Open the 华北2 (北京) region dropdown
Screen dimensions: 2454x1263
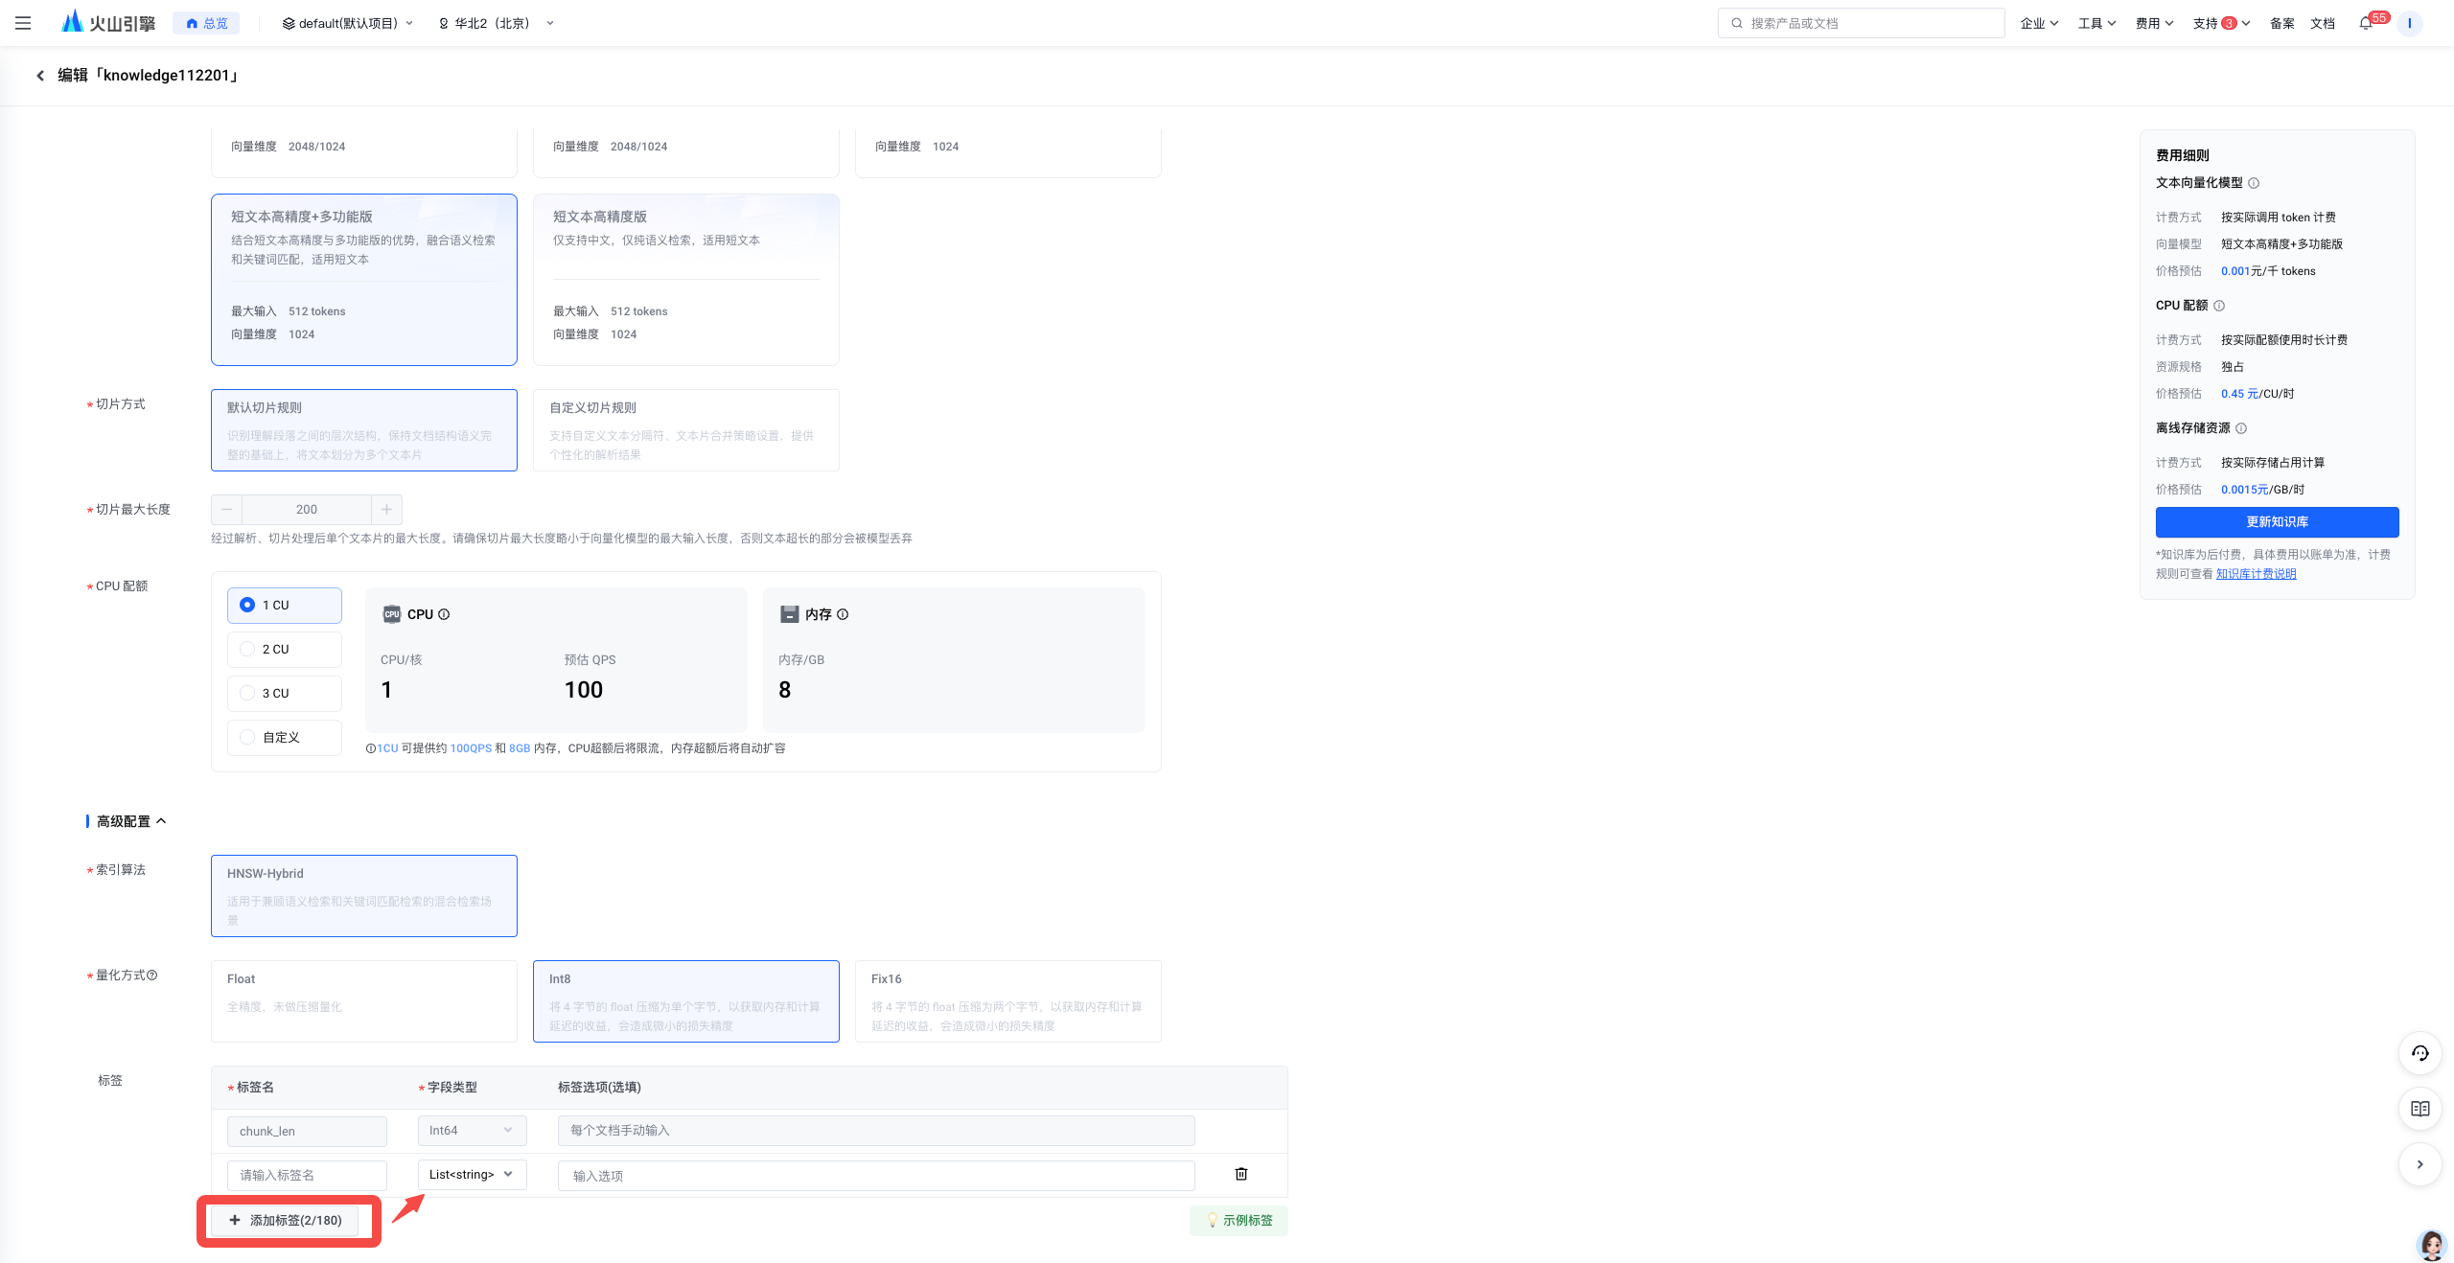(x=497, y=23)
